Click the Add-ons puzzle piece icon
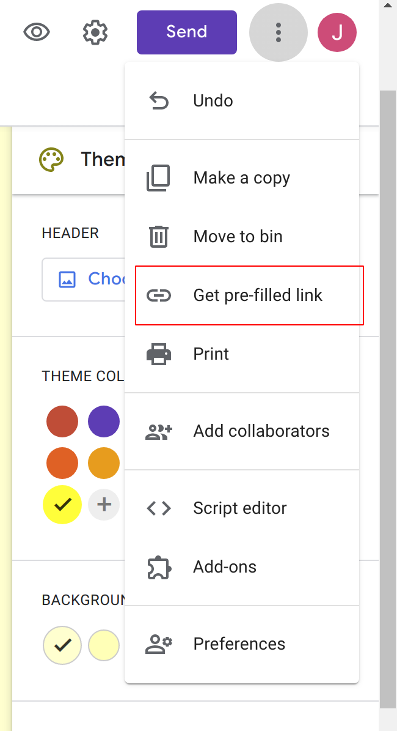 point(159,566)
